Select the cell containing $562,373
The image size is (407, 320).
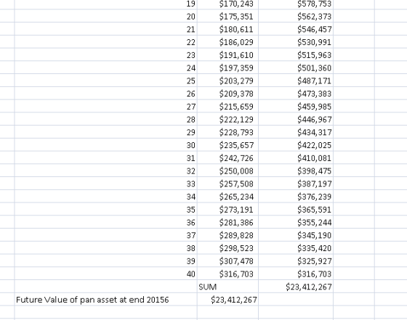(x=296, y=16)
